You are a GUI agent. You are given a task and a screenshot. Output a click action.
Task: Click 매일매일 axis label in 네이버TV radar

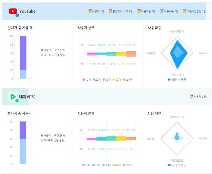click(151, 139)
